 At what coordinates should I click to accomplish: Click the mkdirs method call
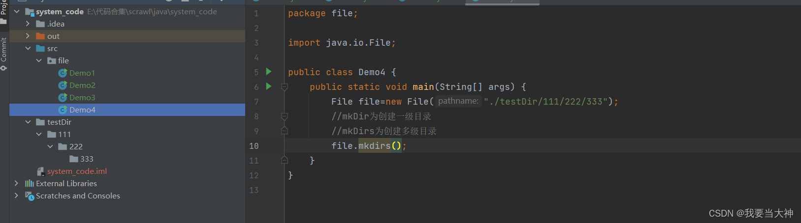pyautogui.click(x=374, y=145)
